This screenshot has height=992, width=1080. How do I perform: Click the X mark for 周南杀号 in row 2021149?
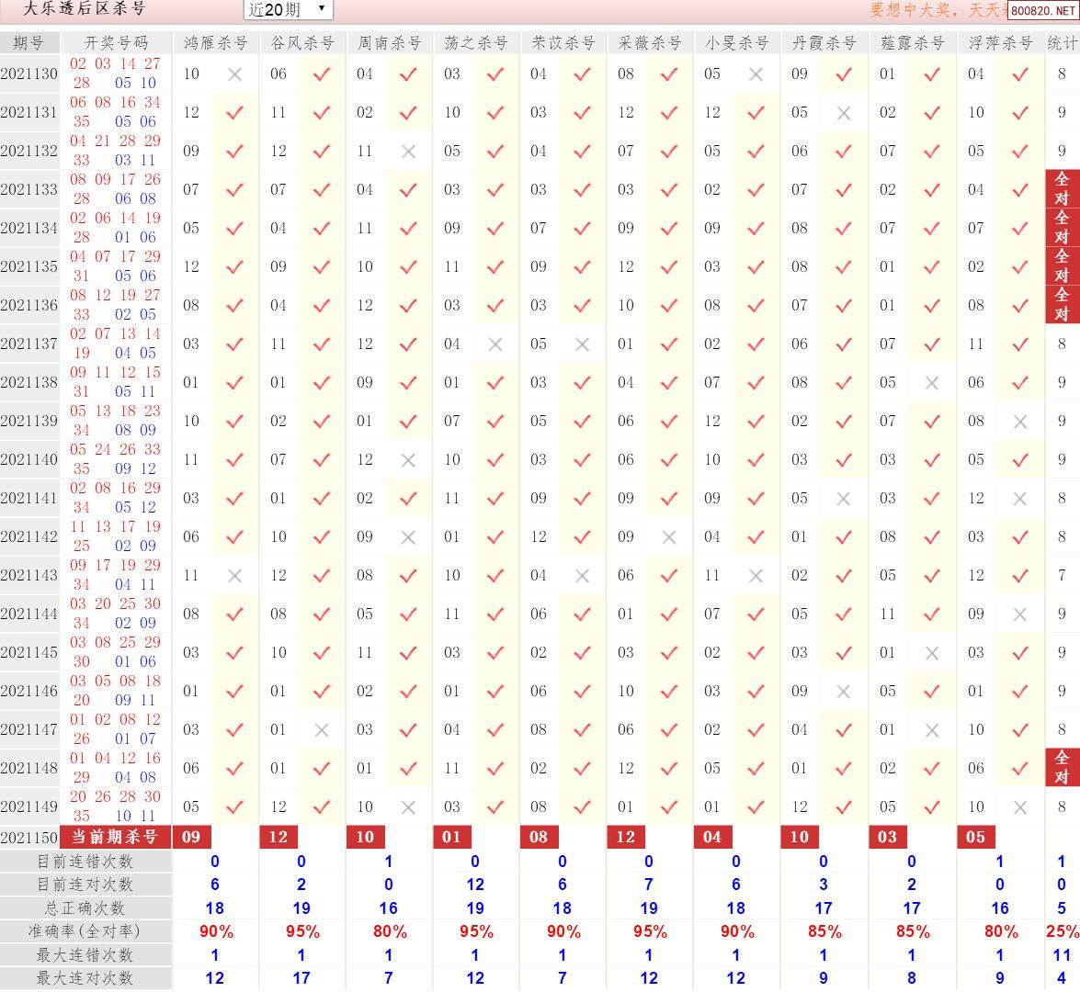(x=408, y=806)
